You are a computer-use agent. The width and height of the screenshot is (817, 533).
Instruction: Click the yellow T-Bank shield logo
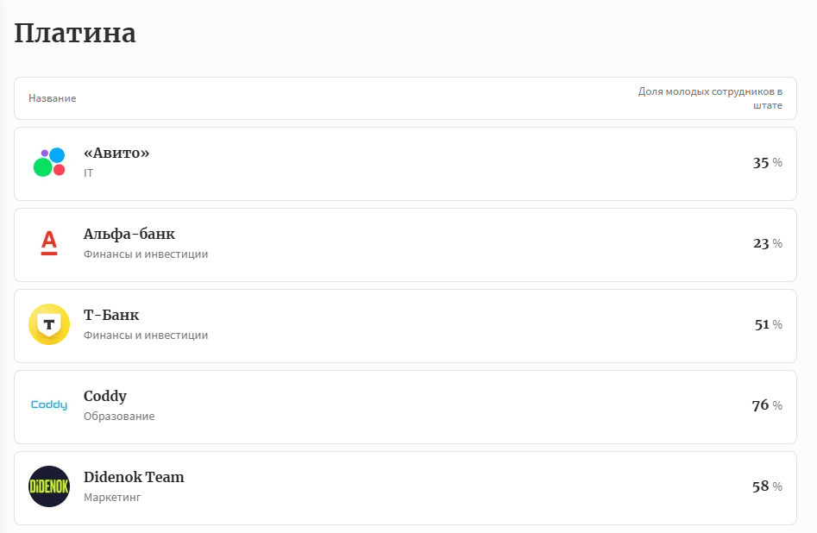point(49,324)
